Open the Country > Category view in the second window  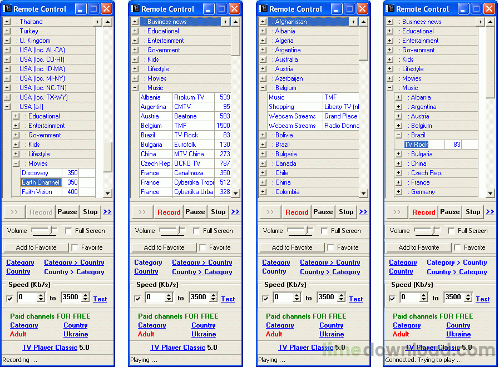pyautogui.click(x=202, y=272)
